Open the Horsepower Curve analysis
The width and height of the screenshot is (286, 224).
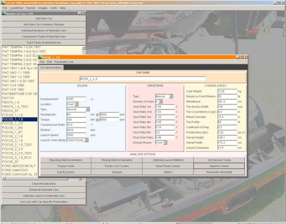[219, 160]
